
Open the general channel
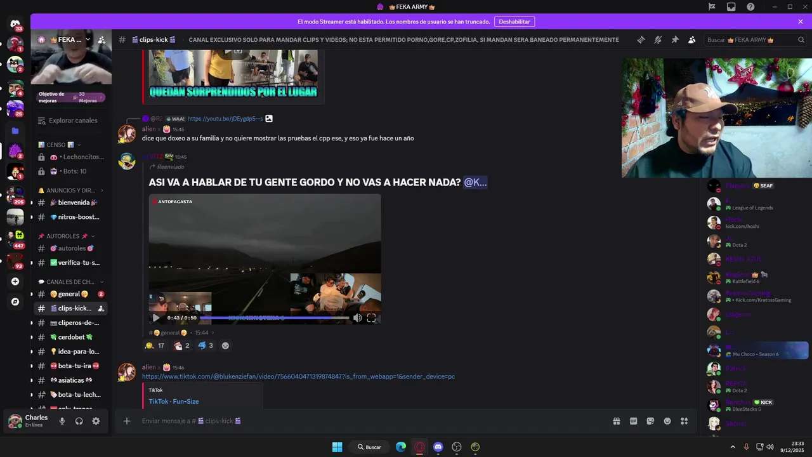click(x=70, y=294)
